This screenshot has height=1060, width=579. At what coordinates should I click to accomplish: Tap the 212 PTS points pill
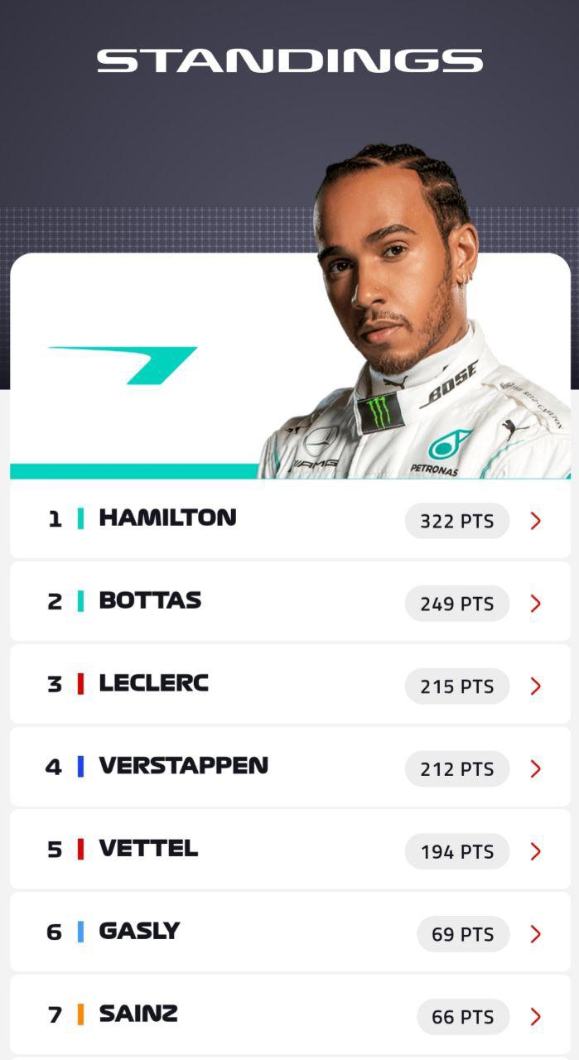[456, 769]
